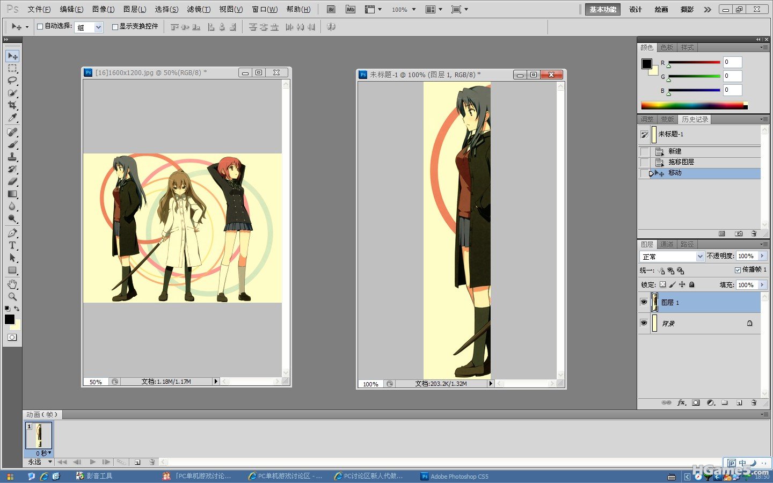
Task: Open the 文件(F) menu
Action: tap(39, 9)
